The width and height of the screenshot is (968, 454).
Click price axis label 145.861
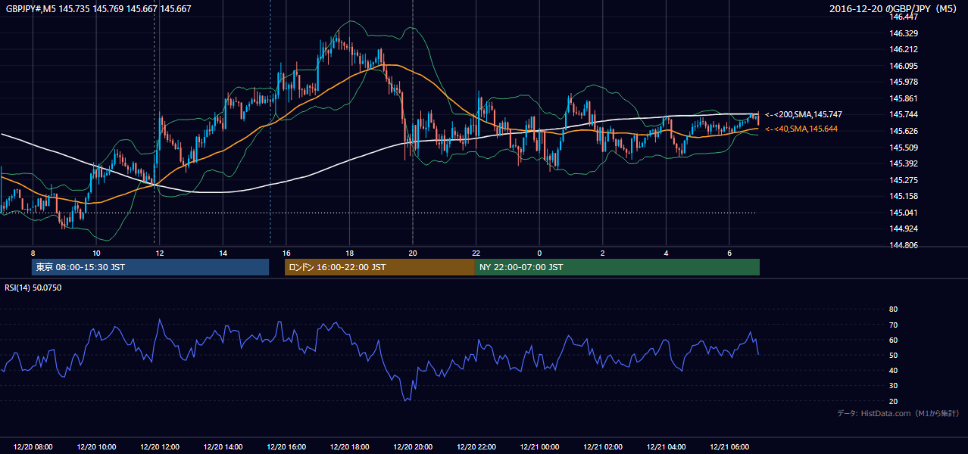click(904, 98)
